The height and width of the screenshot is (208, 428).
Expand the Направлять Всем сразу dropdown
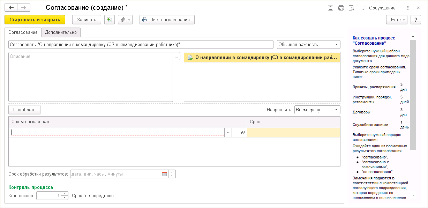pyautogui.click(x=337, y=110)
